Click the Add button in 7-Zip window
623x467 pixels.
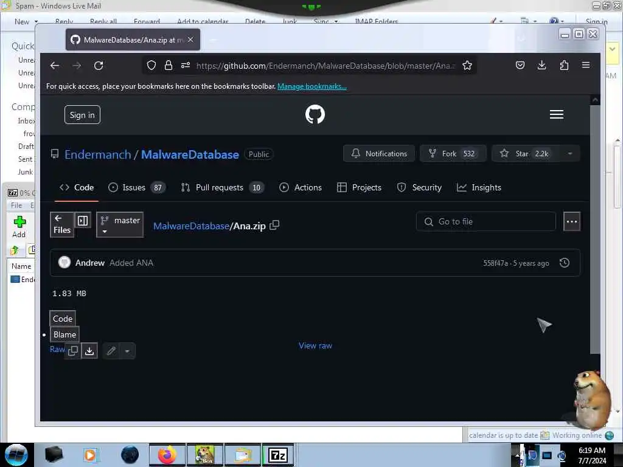[x=19, y=227]
